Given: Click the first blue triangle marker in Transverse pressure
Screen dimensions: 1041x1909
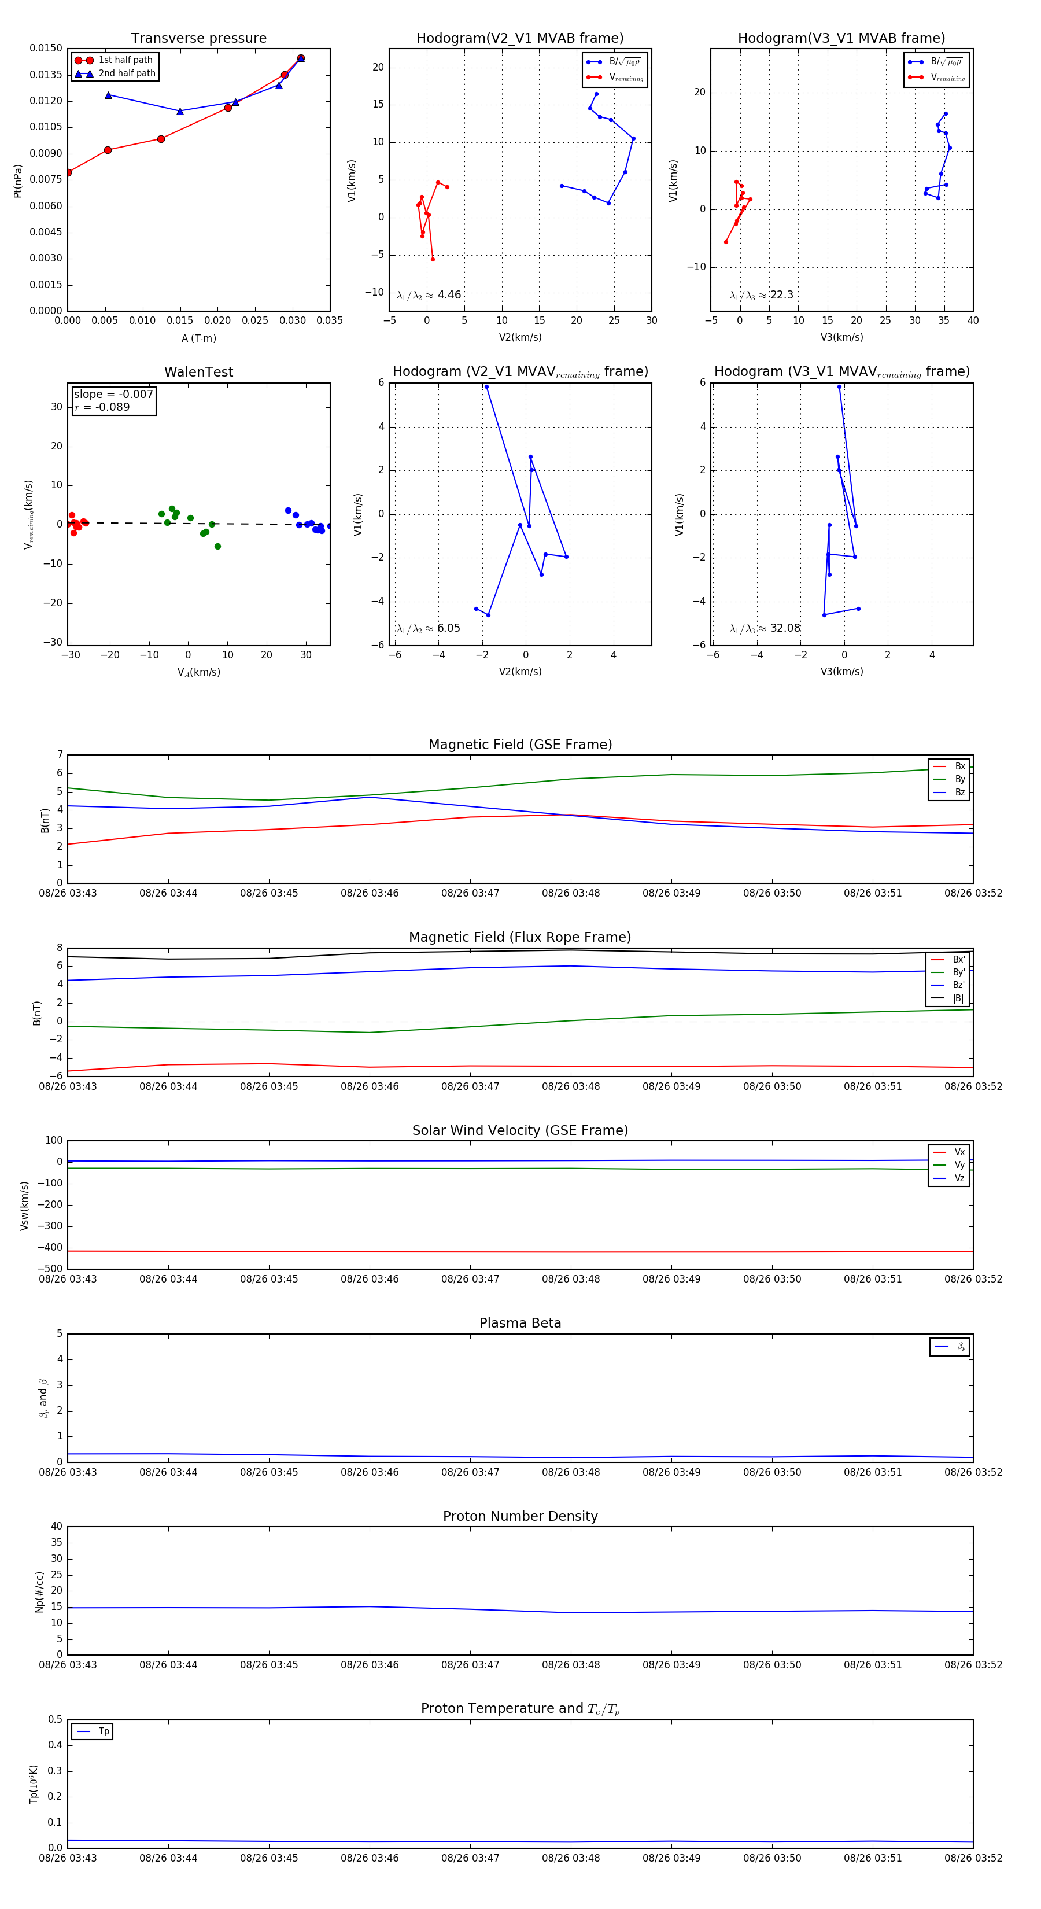Looking at the screenshot, I should pyautogui.click(x=108, y=95).
